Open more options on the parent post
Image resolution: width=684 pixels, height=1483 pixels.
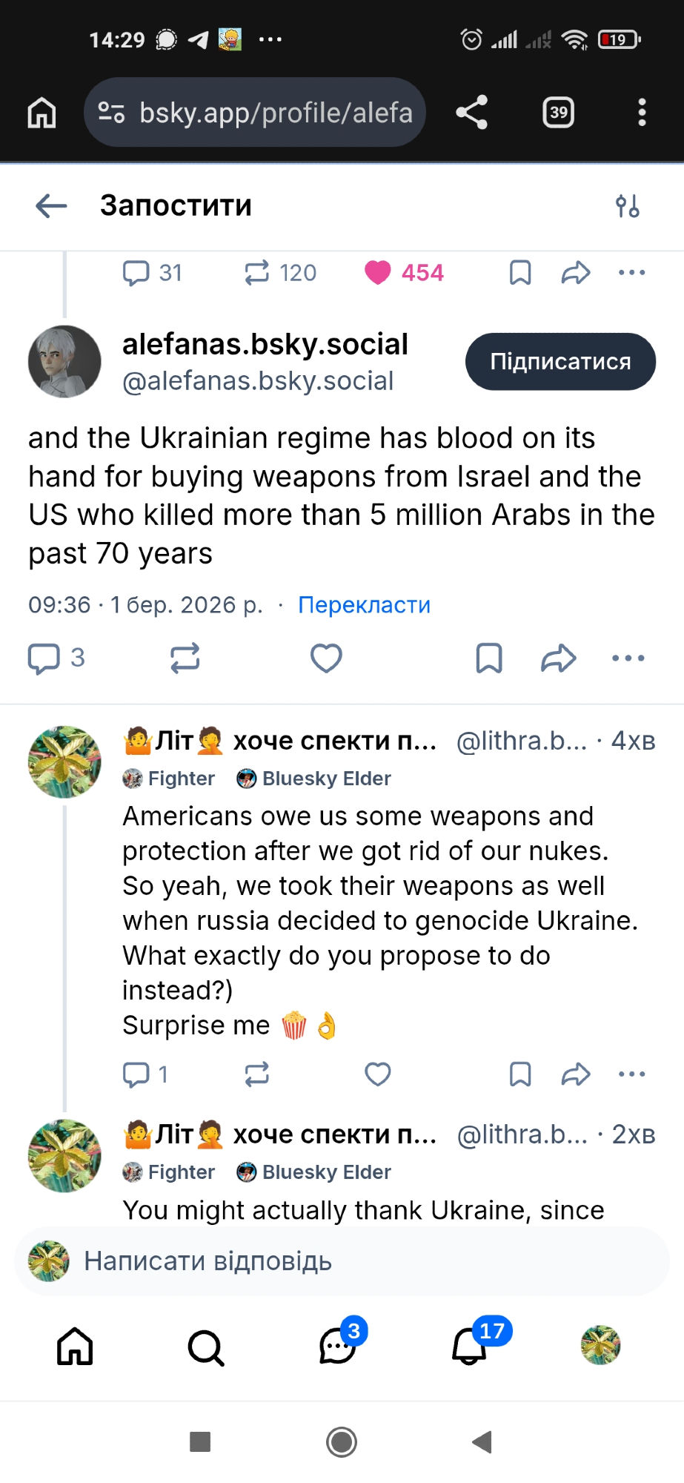pyautogui.click(x=631, y=273)
